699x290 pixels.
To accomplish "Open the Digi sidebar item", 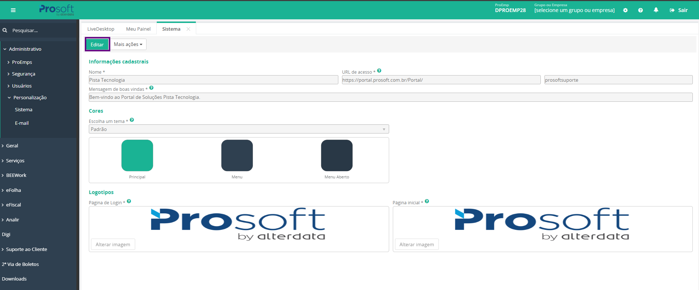I will 6,234.
